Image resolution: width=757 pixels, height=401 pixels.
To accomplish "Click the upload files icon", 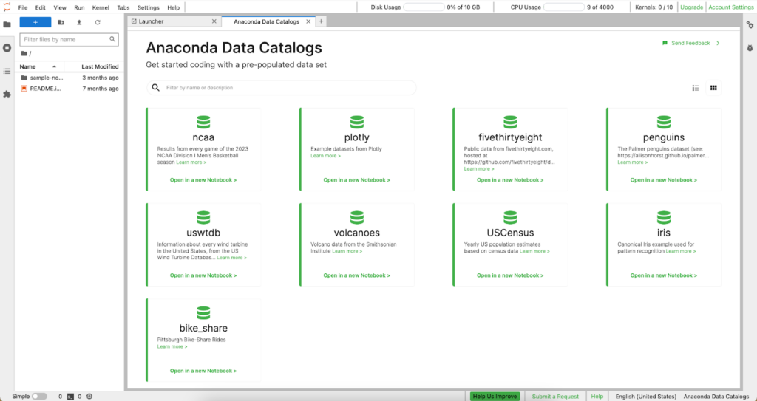I will [x=79, y=22].
